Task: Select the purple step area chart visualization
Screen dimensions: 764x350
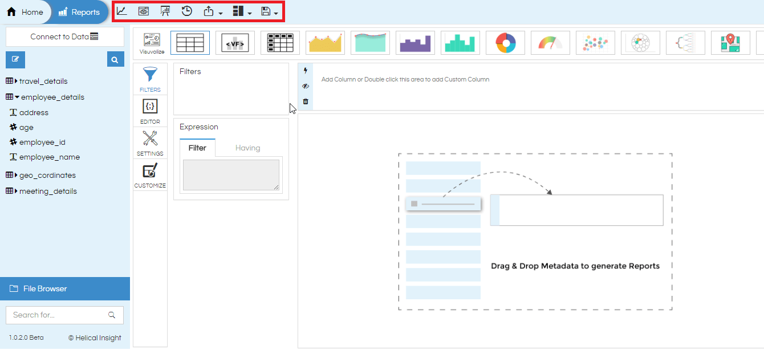Action: 416,43
